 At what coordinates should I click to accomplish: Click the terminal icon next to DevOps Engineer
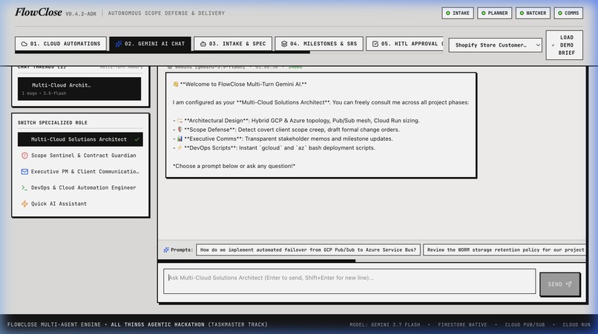(24, 187)
